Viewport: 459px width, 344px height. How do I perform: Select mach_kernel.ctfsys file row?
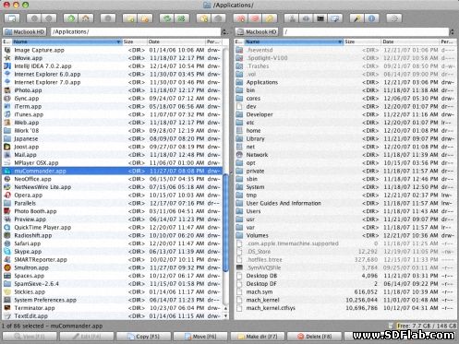pyautogui.click(x=345, y=308)
